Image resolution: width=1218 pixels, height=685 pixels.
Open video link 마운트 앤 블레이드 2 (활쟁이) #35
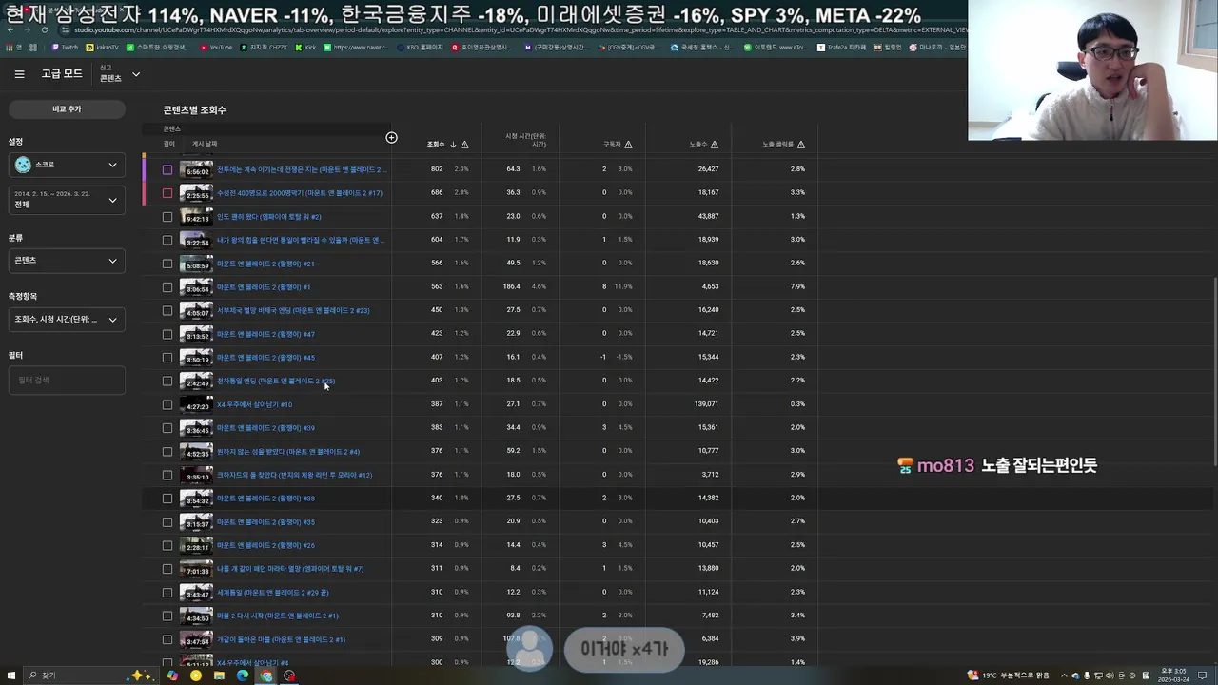tap(265, 522)
